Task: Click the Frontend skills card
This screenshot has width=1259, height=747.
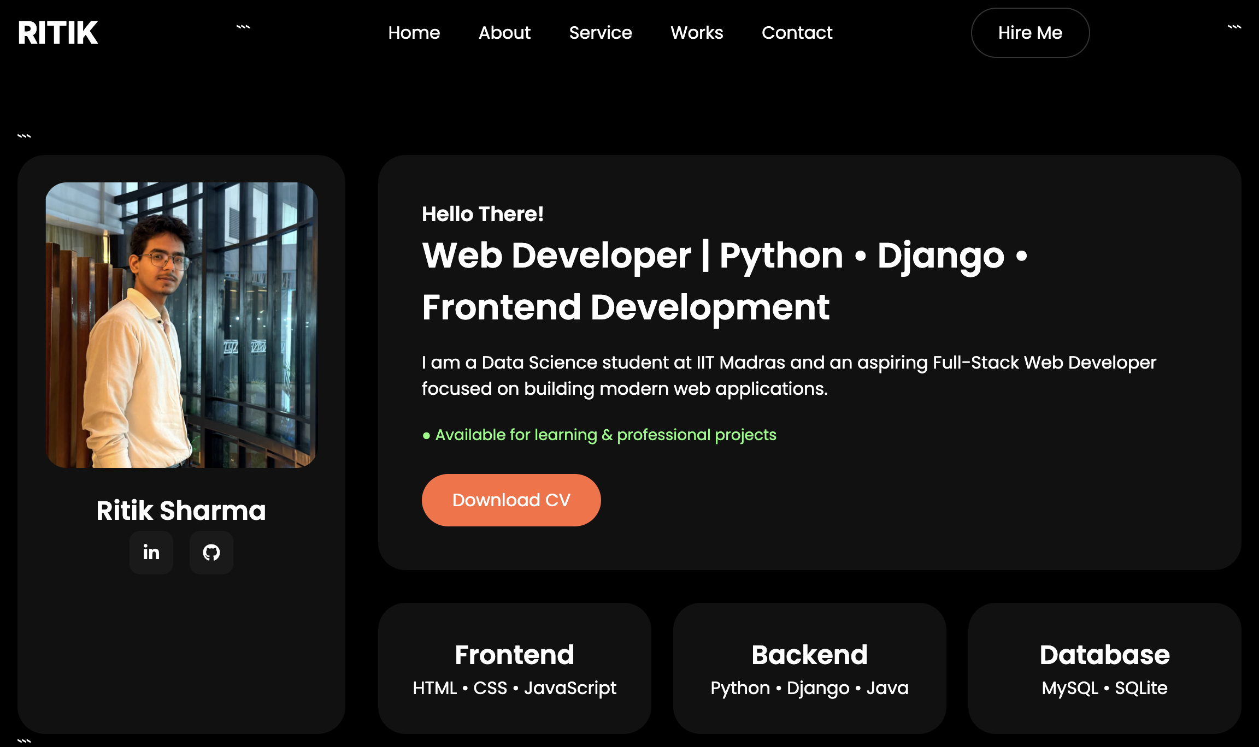Action: 515,667
